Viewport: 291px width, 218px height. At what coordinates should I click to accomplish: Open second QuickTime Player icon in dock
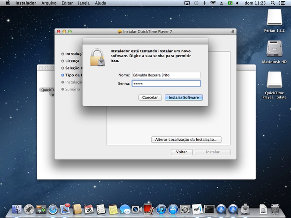pyautogui.click(x=233, y=209)
